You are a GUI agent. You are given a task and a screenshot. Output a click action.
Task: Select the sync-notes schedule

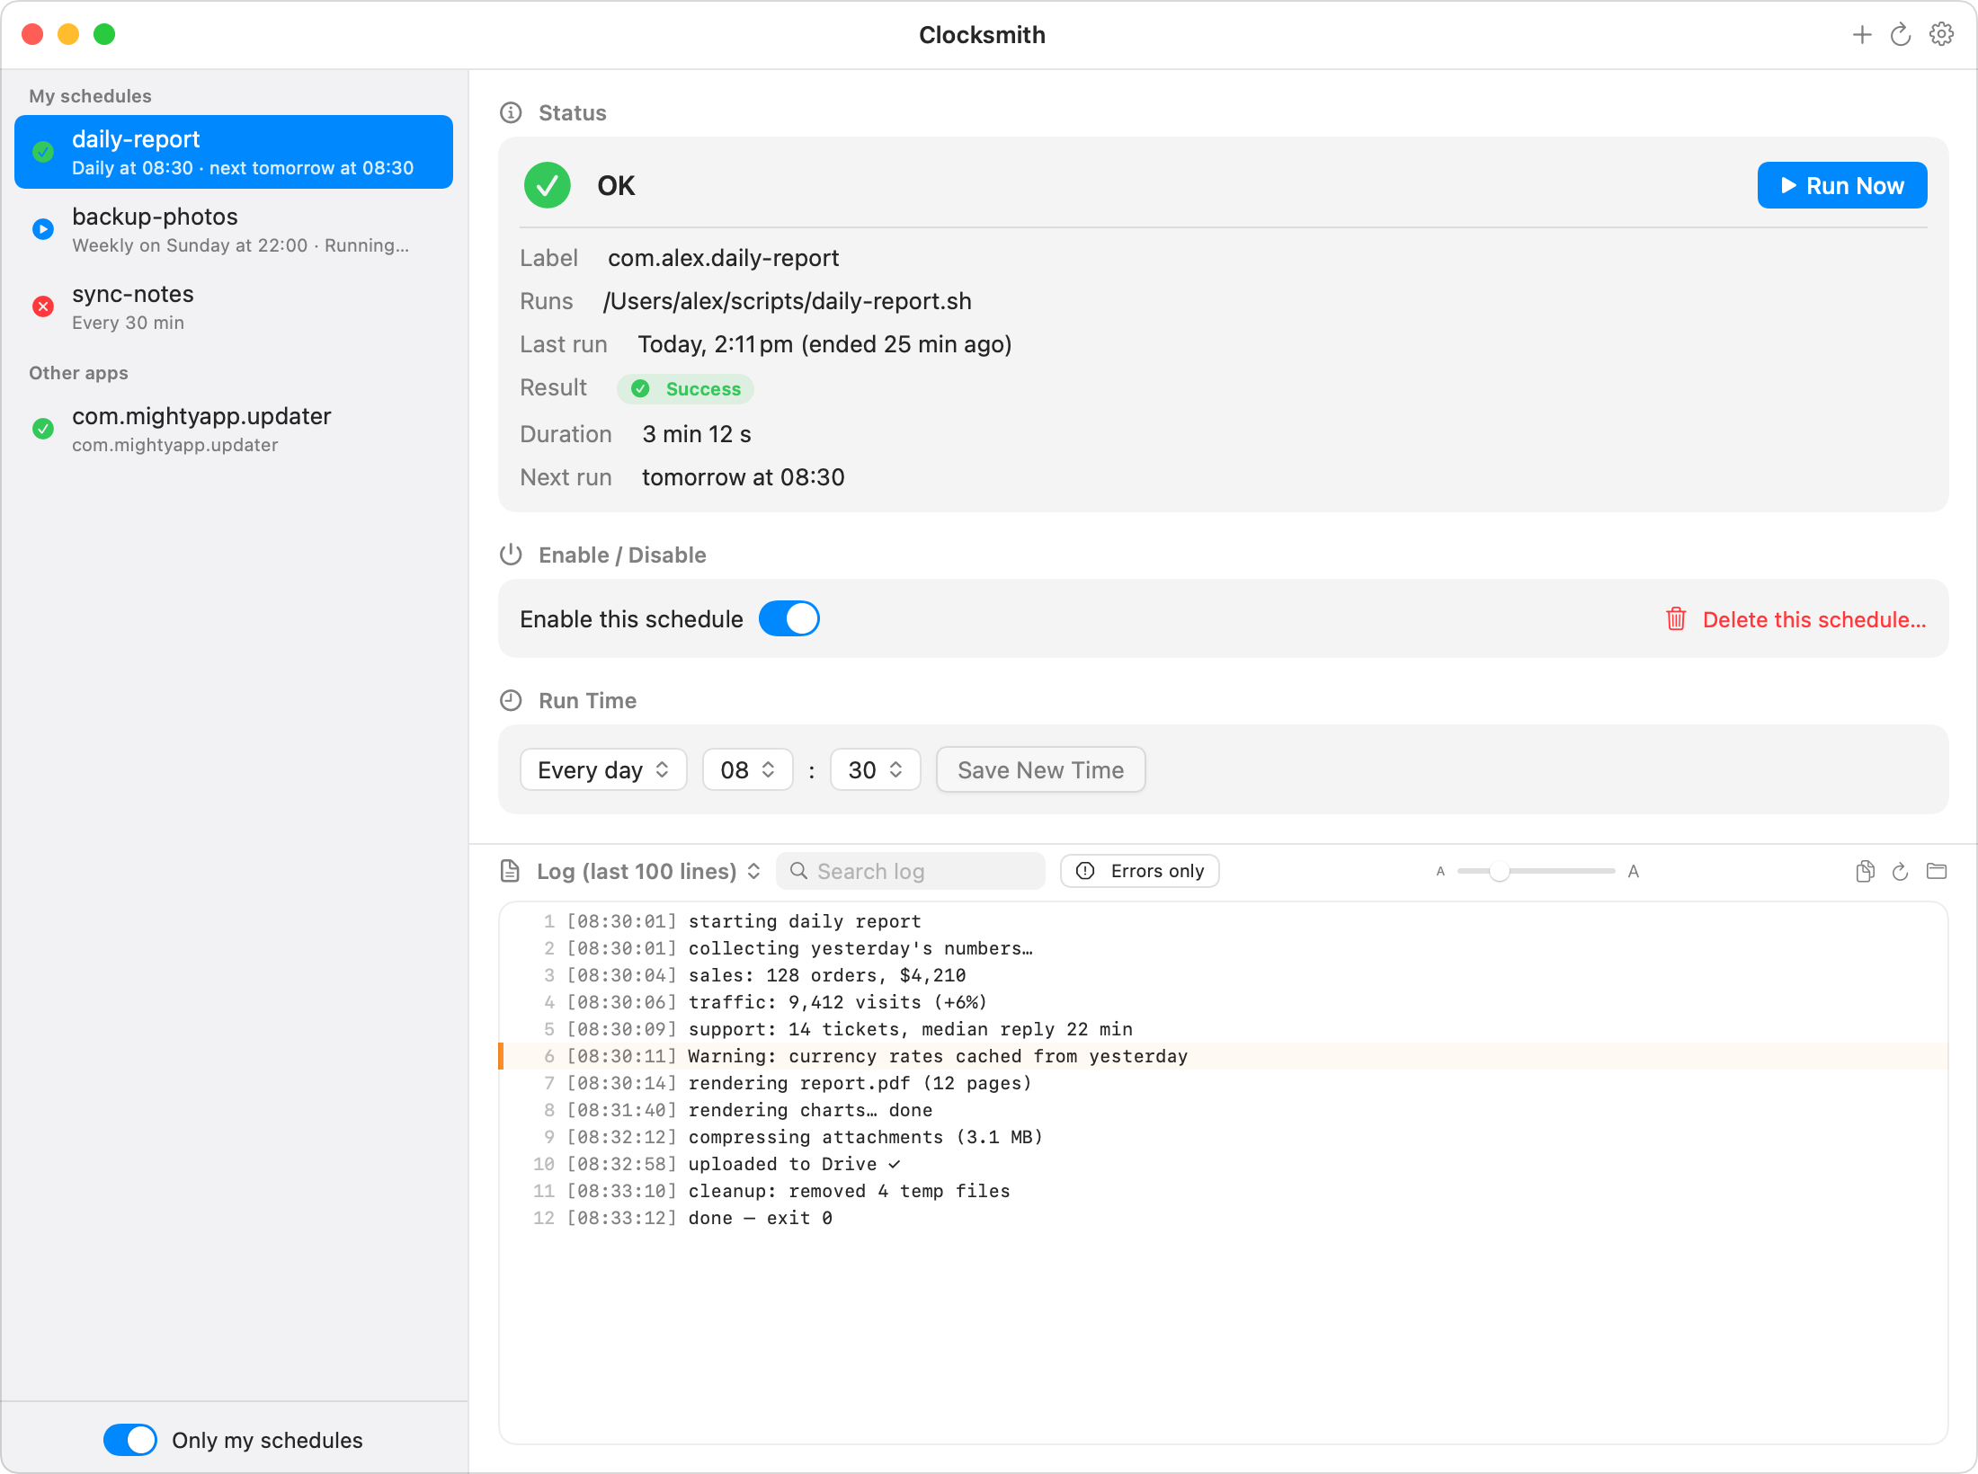(x=234, y=306)
